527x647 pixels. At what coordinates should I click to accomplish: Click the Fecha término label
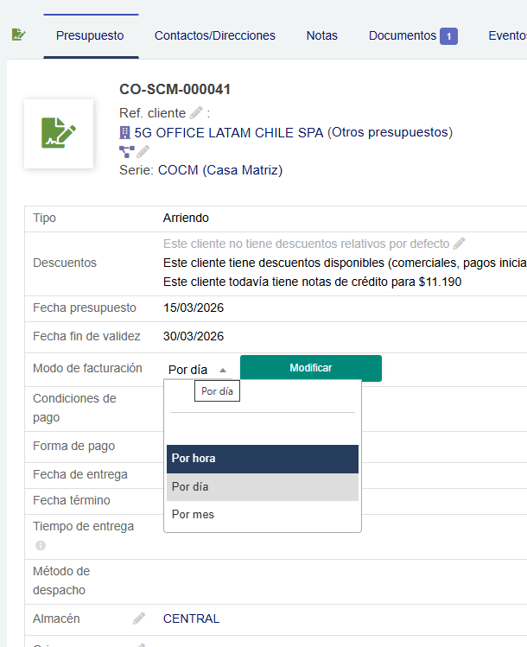(x=72, y=500)
